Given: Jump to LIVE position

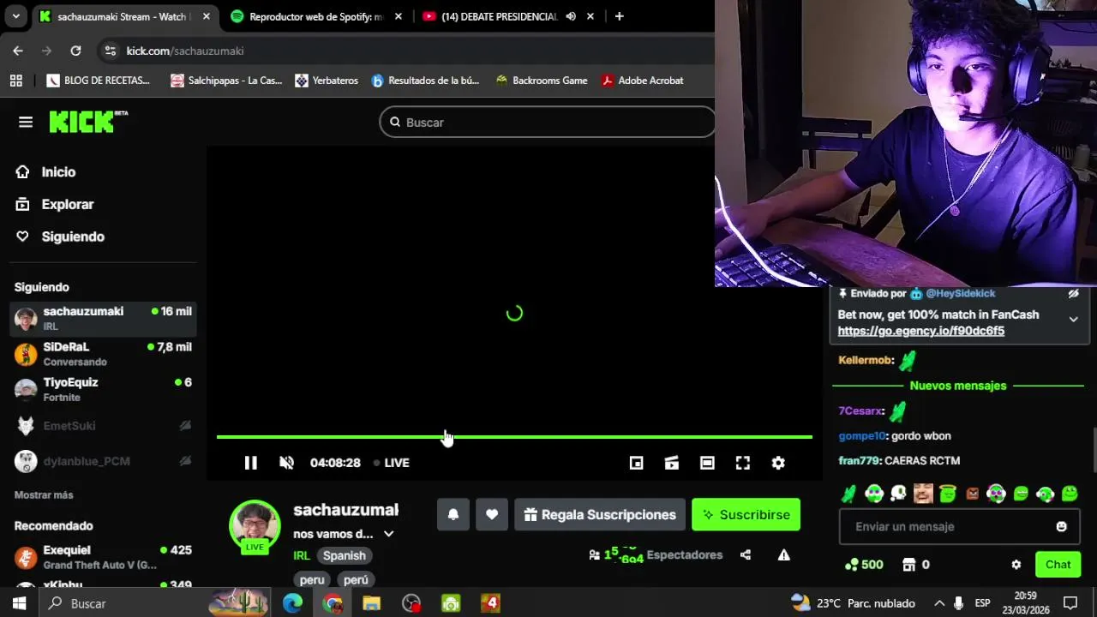Looking at the screenshot, I should 392,463.
